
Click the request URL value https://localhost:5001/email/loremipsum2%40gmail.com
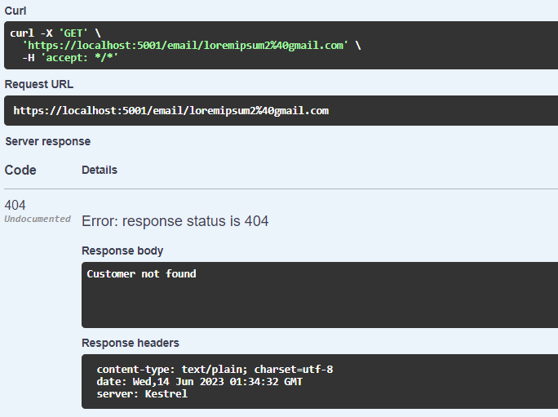pos(171,111)
